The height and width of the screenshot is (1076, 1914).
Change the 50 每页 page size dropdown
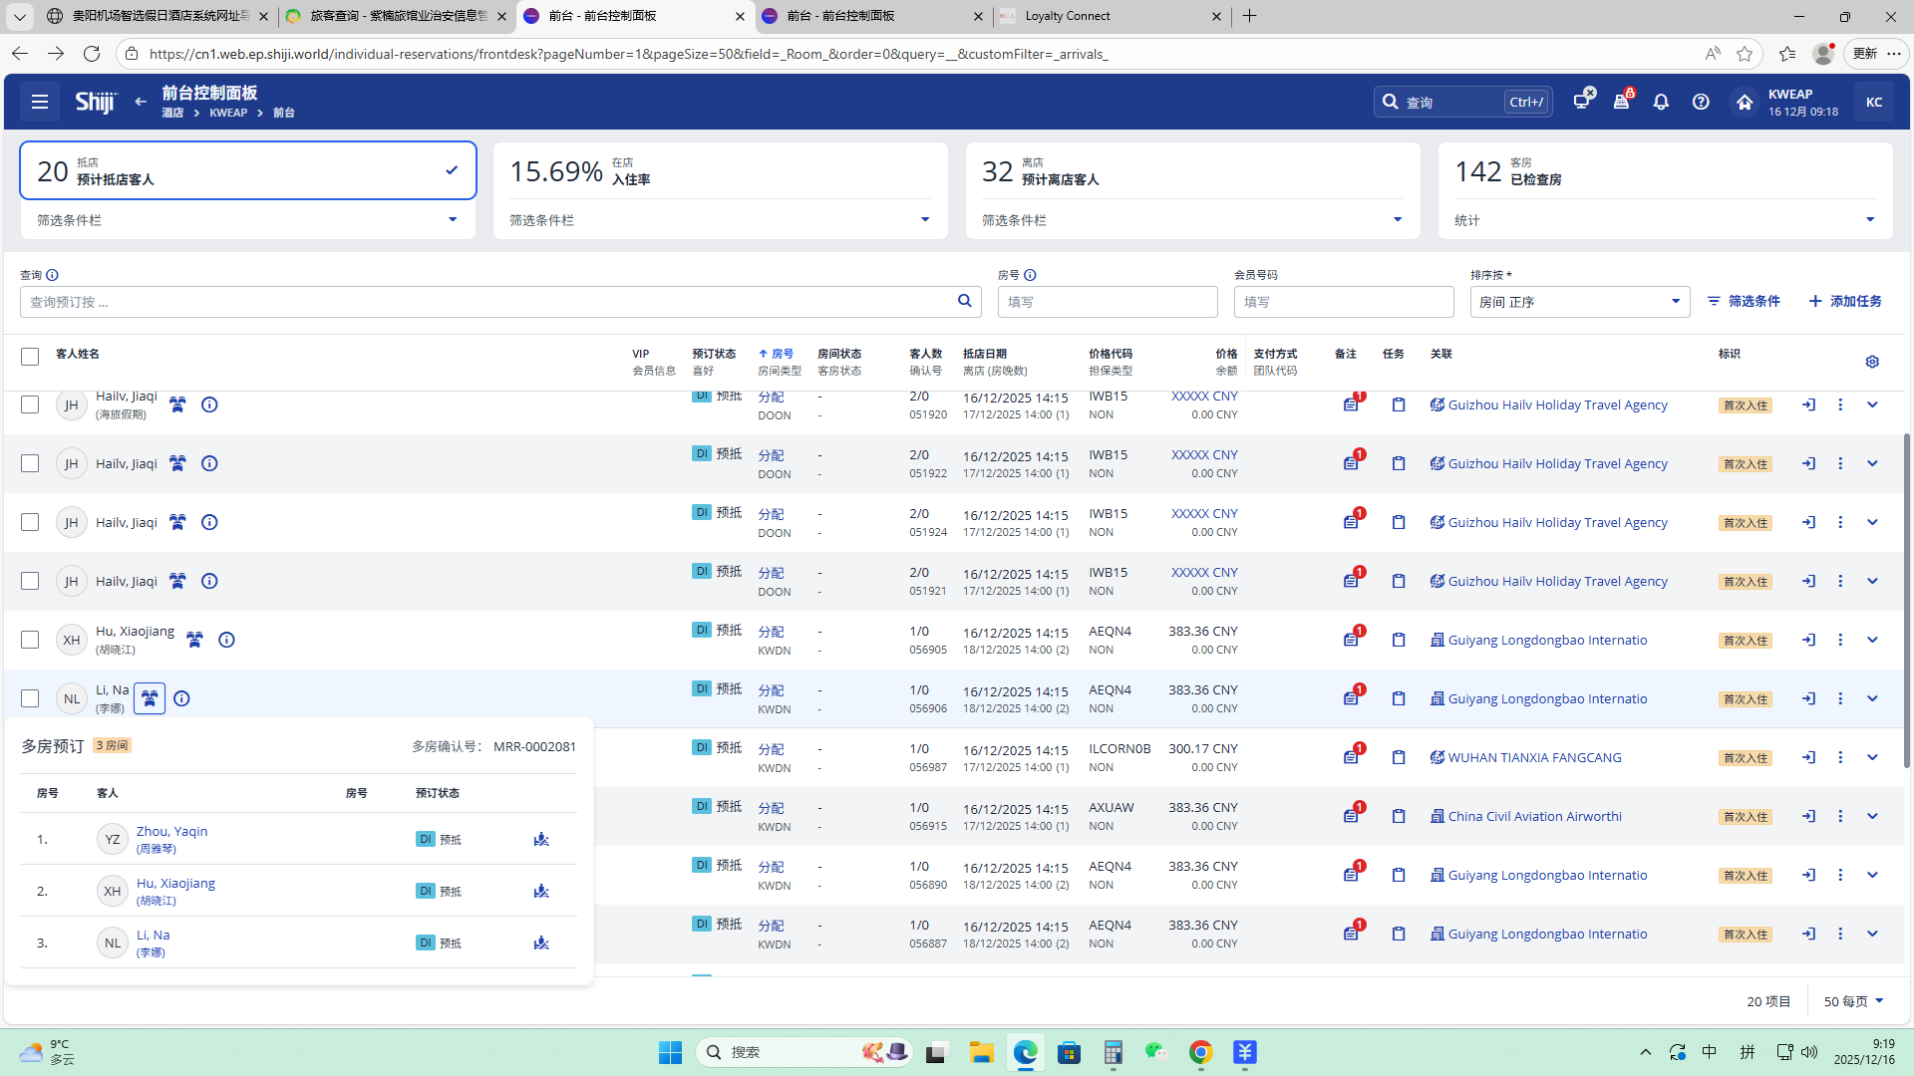coord(1853,1001)
